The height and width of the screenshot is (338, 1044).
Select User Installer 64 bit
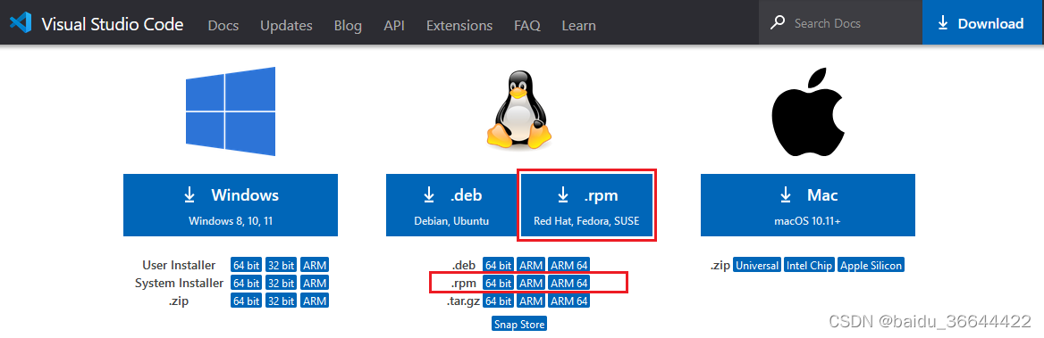point(246,265)
